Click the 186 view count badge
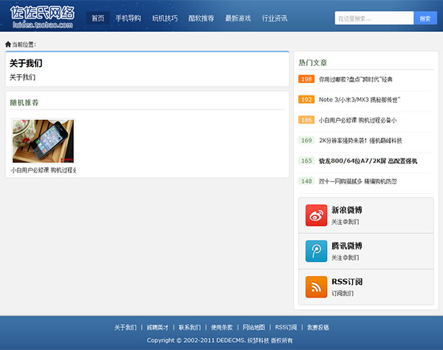The image size is (443, 350). (x=306, y=120)
